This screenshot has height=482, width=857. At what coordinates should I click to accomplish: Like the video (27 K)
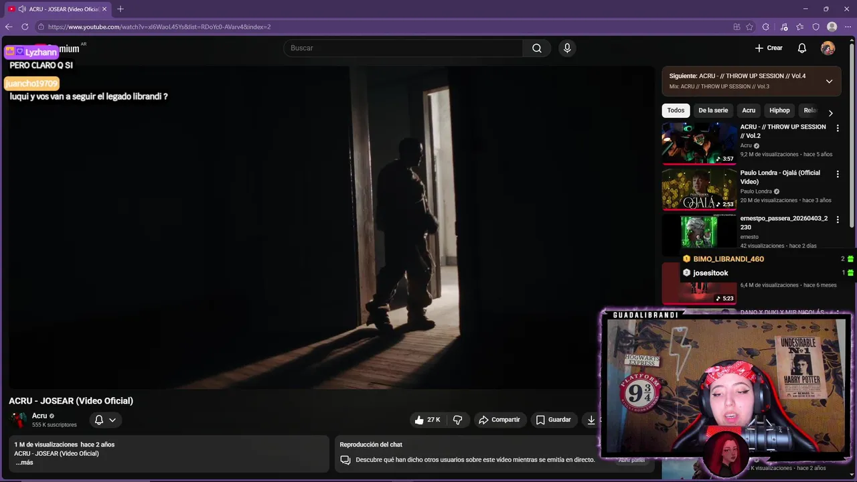tap(428, 420)
